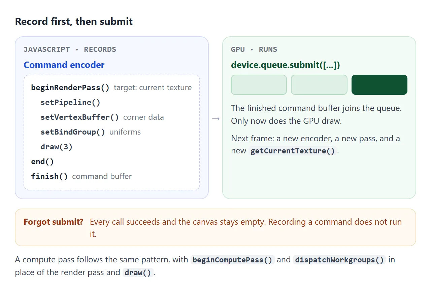
Task: Click the getCurrentTexture() inline code
Action: (x=293, y=151)
